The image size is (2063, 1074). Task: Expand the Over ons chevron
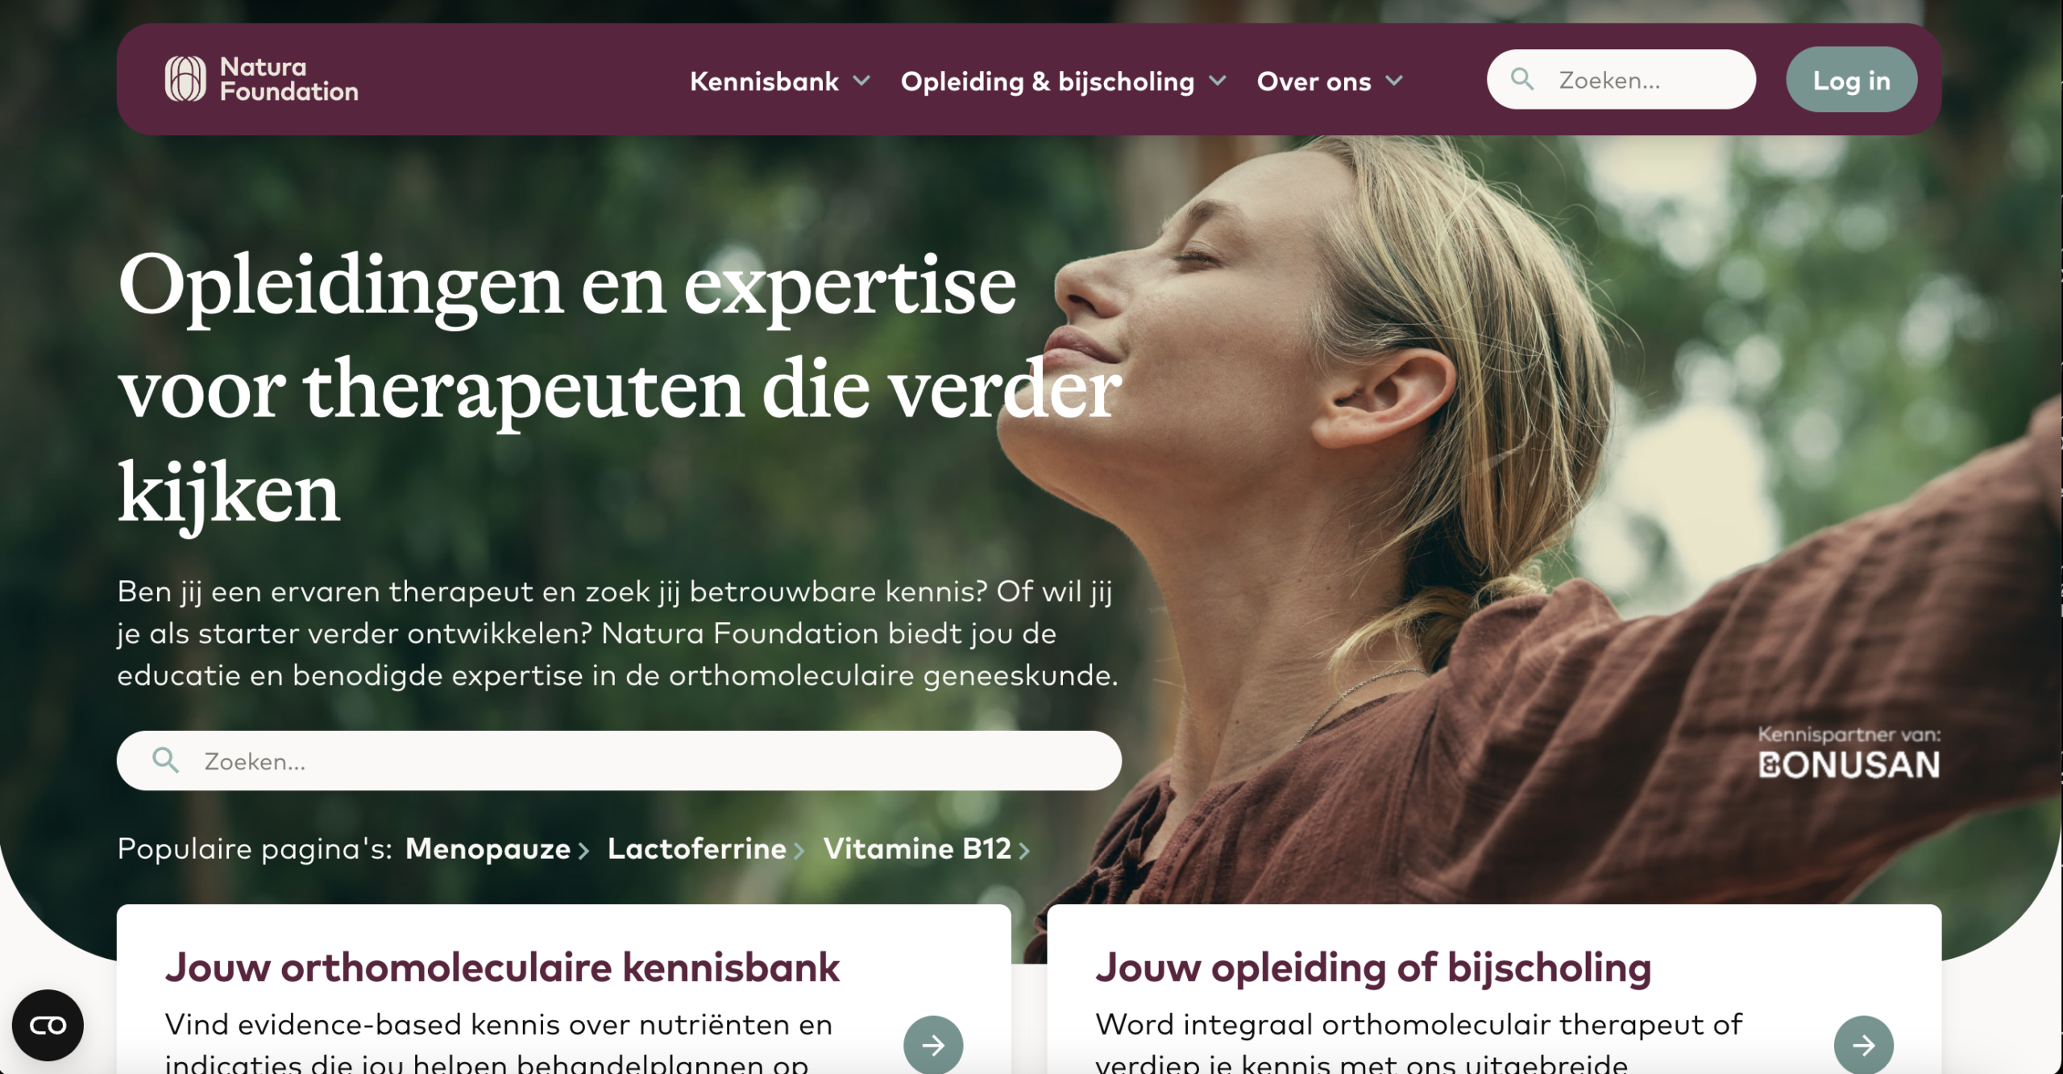click(x=1394, y=81)
